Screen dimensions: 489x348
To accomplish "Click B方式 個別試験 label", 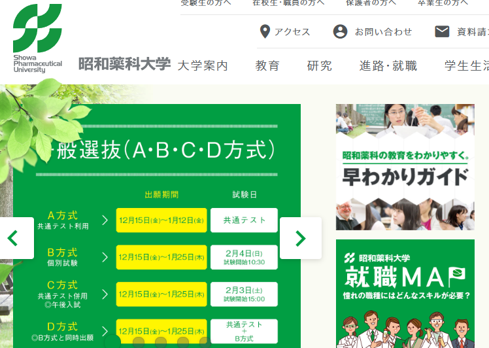I will (x=62, y=257).
